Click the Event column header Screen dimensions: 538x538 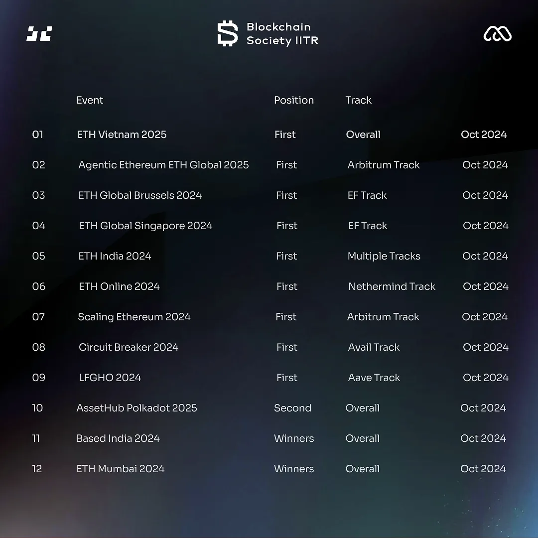point(90,100)
